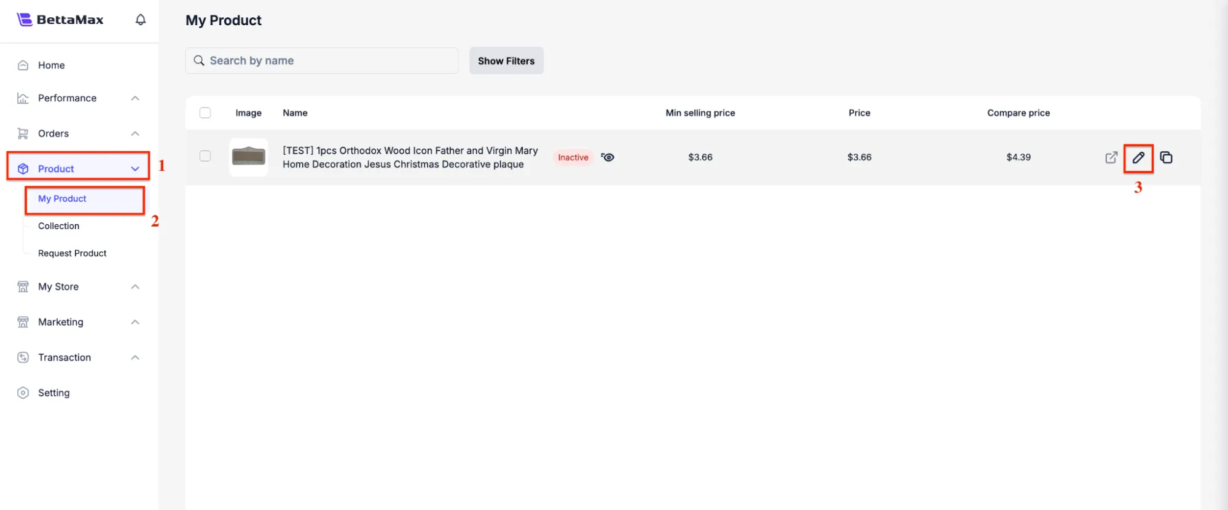Click the Show Filters button

click(x=506, y=61)
